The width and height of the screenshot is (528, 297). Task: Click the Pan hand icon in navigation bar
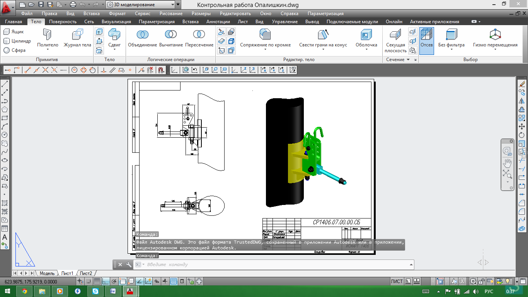point(508,163)
